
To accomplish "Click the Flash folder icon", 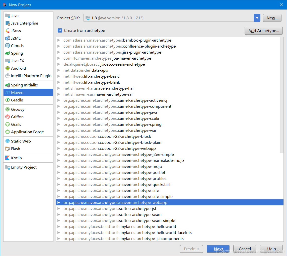I will point(8,149).
